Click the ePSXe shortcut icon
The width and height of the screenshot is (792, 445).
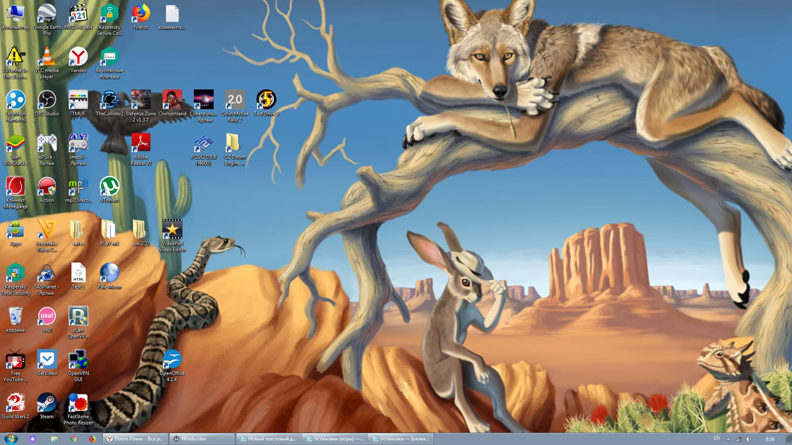[47, 149]
